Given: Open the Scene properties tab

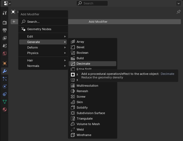Looking at the screenshot, I should click(5, 46).
